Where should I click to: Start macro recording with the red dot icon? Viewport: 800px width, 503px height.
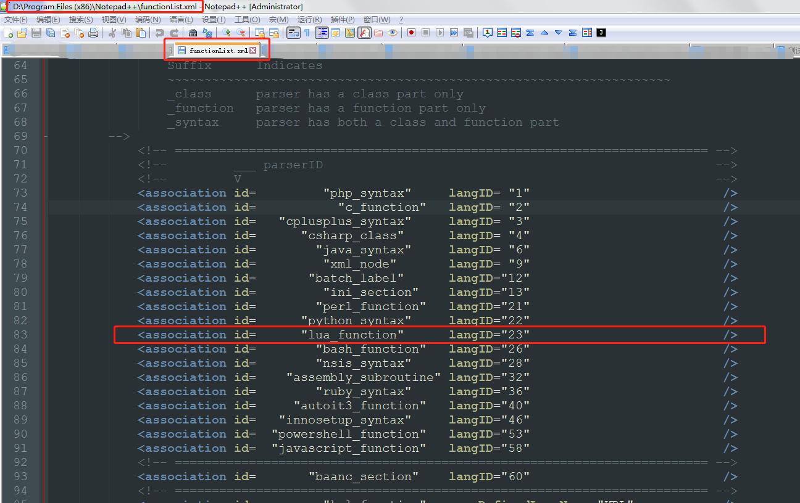[x=410, y=32]
